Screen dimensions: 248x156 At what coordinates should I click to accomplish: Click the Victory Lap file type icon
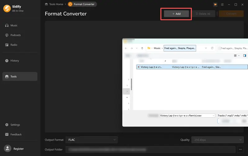[x=138, y=67]
